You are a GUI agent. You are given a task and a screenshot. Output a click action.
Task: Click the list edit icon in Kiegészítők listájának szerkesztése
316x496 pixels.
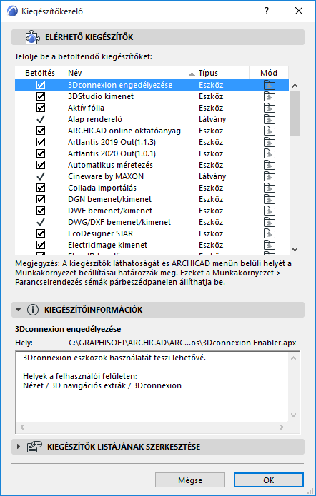pos(34,447)
